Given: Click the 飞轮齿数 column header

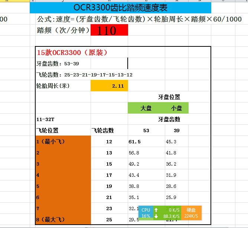Looking at the screenshot, I should 102,131.
